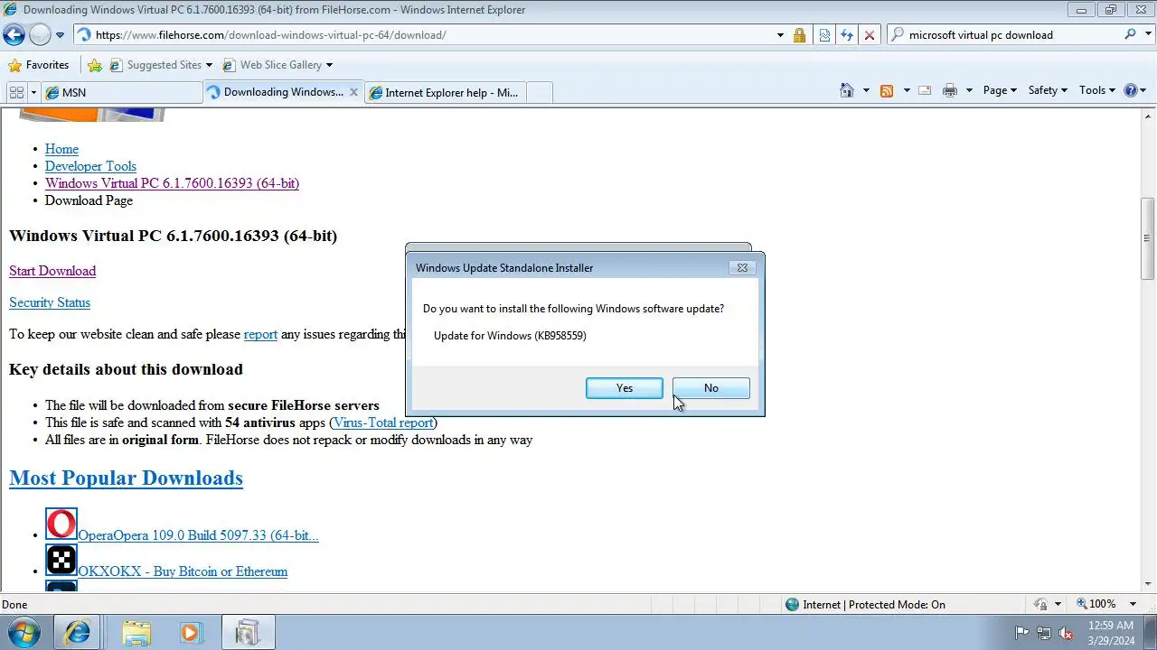Expand the Print dropdown arrow
This screenshot has width=1157, height=650.
[x=969, y=90]
